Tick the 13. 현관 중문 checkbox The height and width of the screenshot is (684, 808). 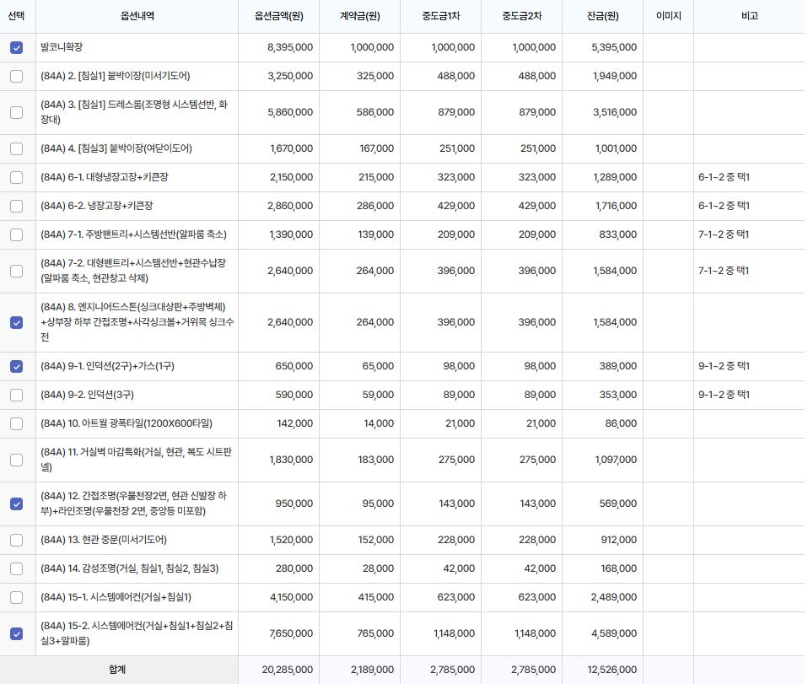(17, 540)
